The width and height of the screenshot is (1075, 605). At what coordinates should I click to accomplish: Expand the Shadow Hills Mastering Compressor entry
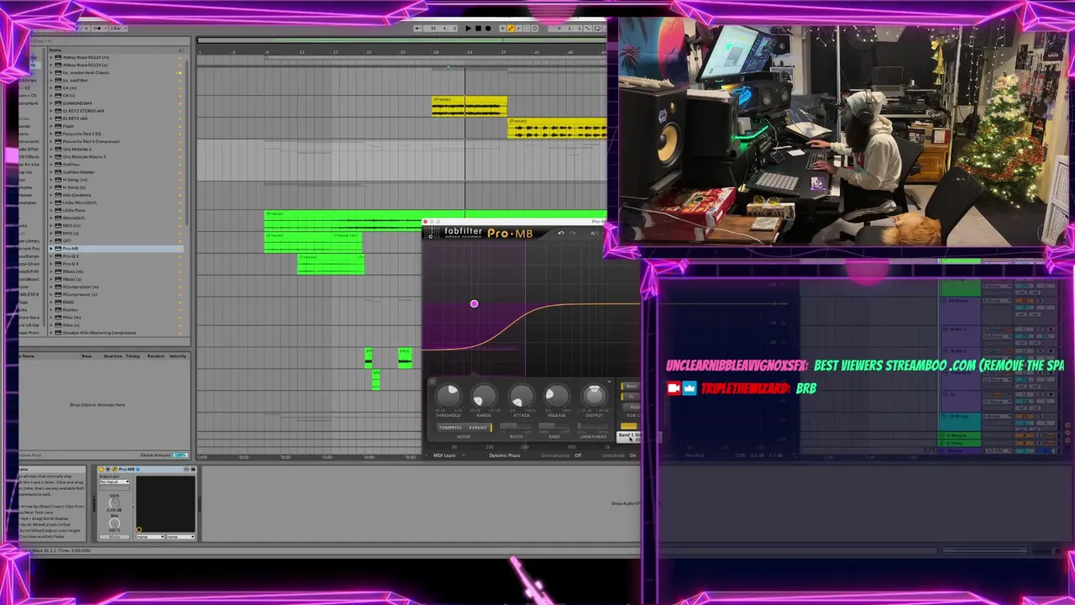click(x=51, y=333)
